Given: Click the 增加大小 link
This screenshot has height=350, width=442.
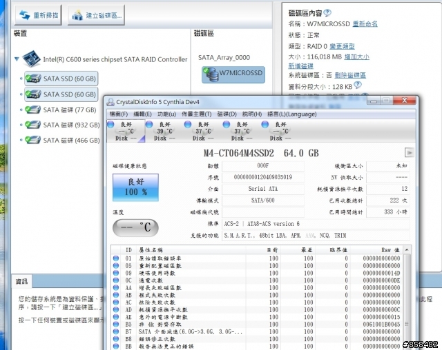Looking at the screenshot, I should click(356, 56).
